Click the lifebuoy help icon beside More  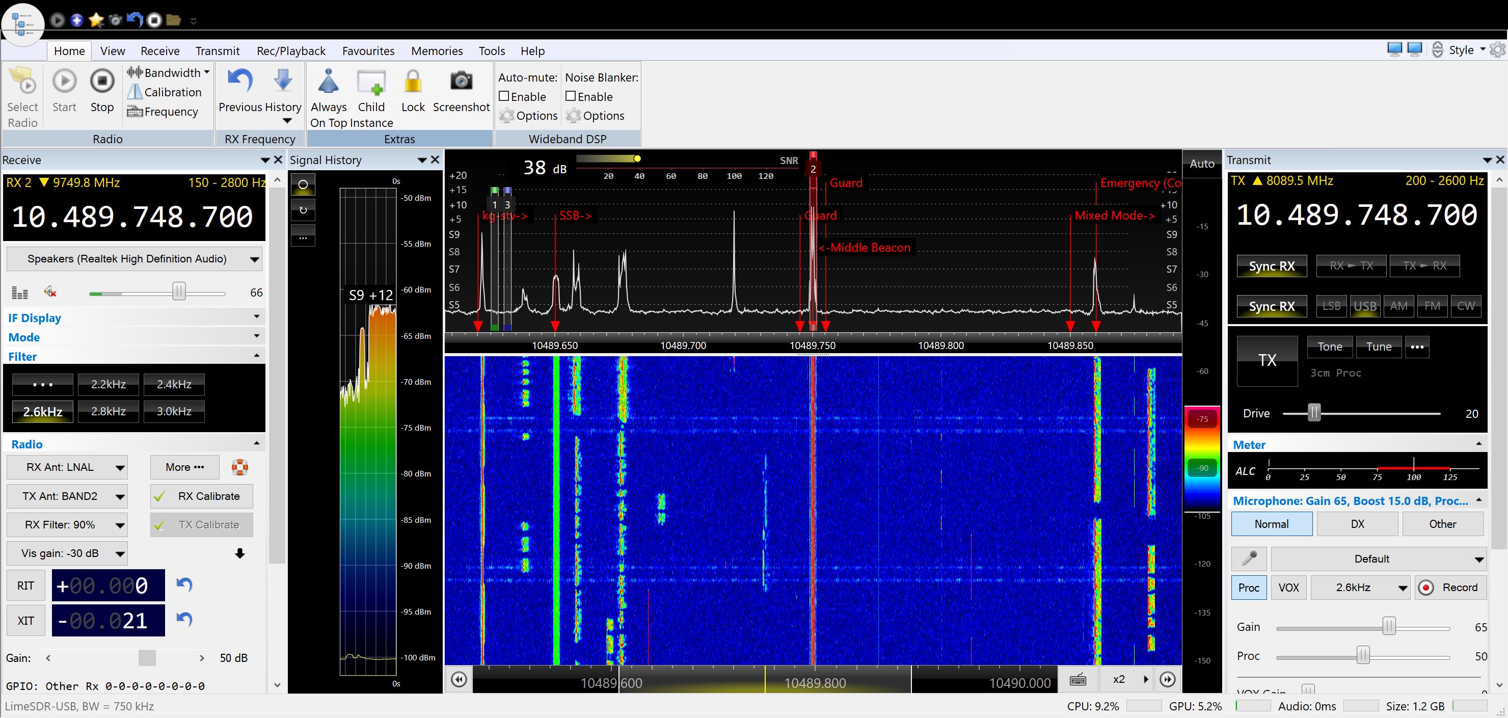click(x=240, y=467)
